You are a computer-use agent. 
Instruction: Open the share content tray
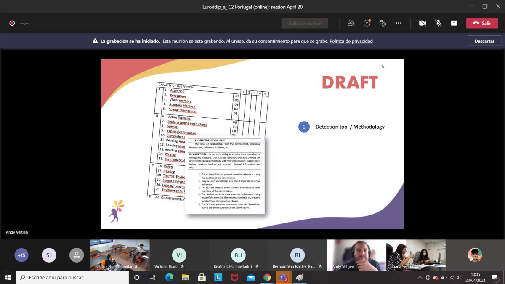coord(454,23)
